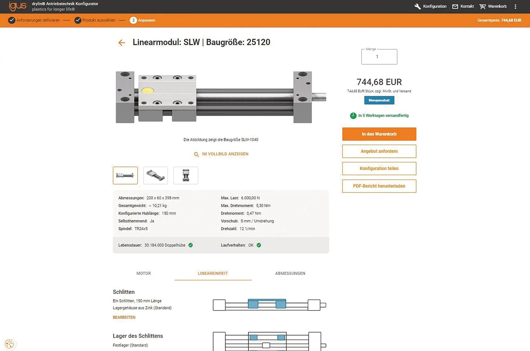
Task: Click Max. Last value '6.000,00 N'
Action: (x=250, y=198)
